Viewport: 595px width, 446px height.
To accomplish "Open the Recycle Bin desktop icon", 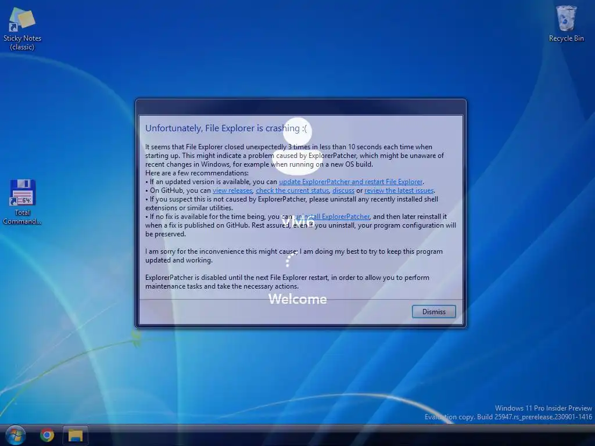I will pos(566,23).
